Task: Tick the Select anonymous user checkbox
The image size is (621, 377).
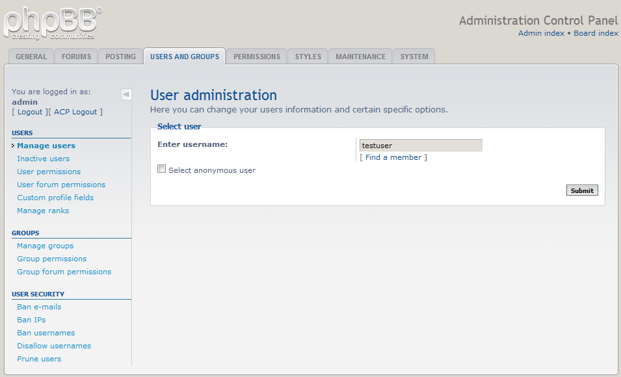Action: coord(162,169)
